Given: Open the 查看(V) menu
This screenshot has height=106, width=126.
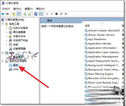Looking at the screenshot, I should point(29,9).
